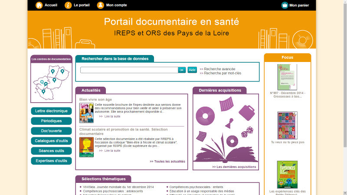The width and height of the screenshot is (347, 195).
Task: Open Education à un usage responsable des médias
Action: [x=202, y=191]
